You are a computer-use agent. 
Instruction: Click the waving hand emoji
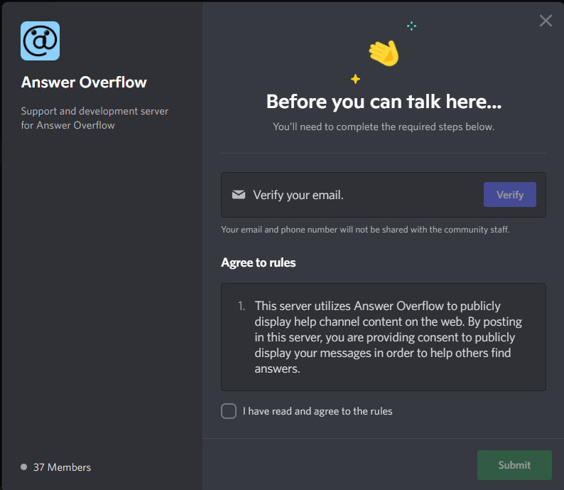tap(384, 53)
